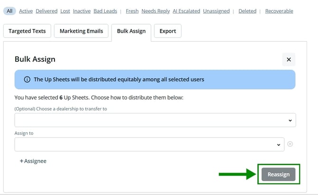The image size is (318, 195).
Task: Filter by Inactive status
Action: coord(82,11)
